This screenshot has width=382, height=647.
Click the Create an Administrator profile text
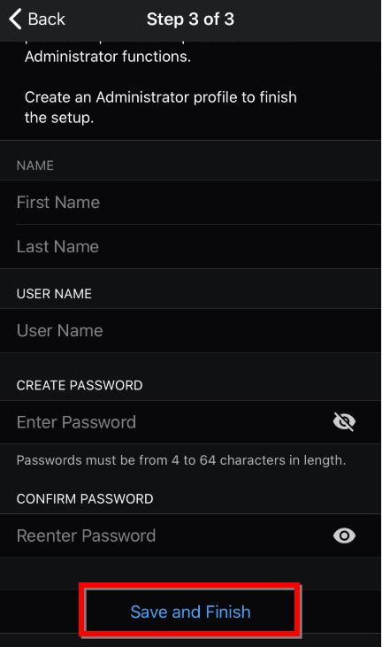pyautogui.click(x=160, y=97)
